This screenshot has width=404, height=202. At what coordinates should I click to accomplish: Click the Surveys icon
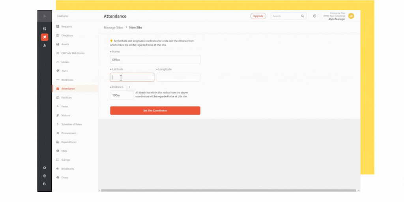point(58,160)
